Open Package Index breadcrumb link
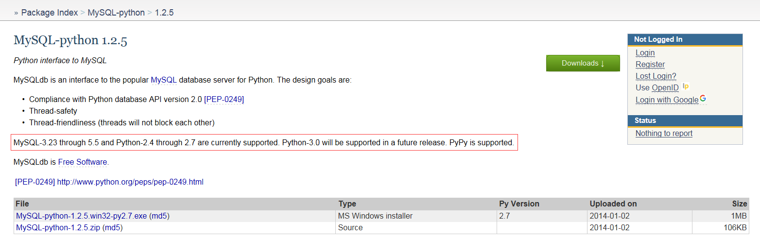This screenshot has height=239, width=760. [49, 13]
